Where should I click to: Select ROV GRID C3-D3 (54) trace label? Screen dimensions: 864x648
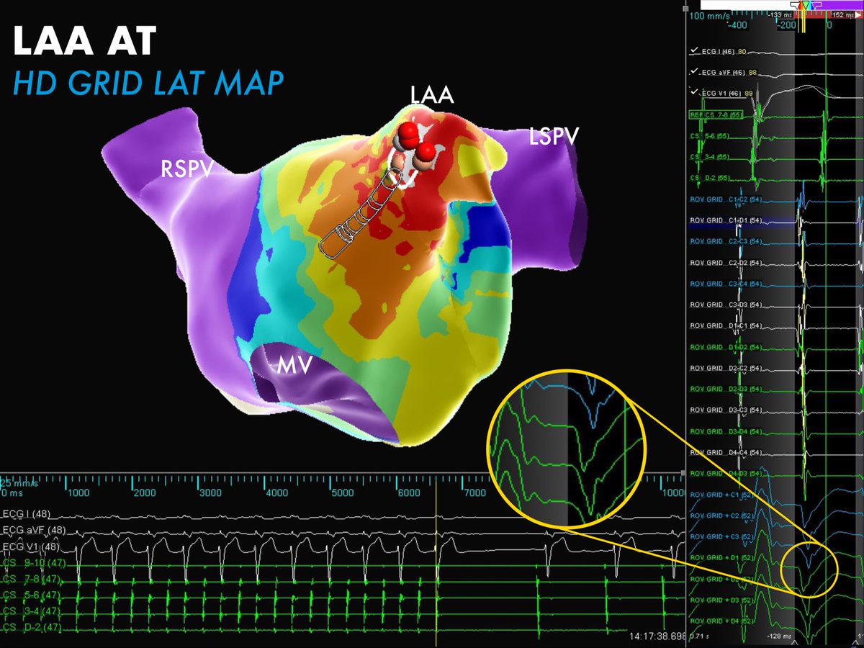(x=726, y=305)
